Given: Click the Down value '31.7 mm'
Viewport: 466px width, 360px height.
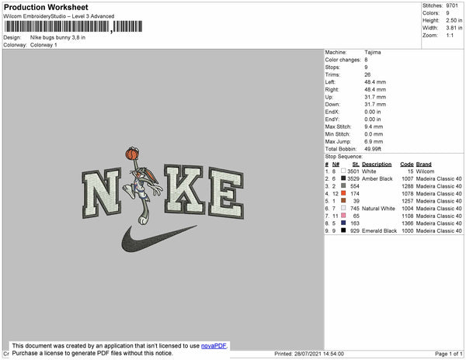Looking at the screenshot, I should pyautogui.click(x=375, y=104).
